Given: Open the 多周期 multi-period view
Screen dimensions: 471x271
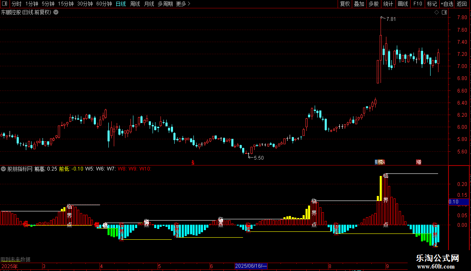Looking at the screenshot, I should [x=165, y=4].
